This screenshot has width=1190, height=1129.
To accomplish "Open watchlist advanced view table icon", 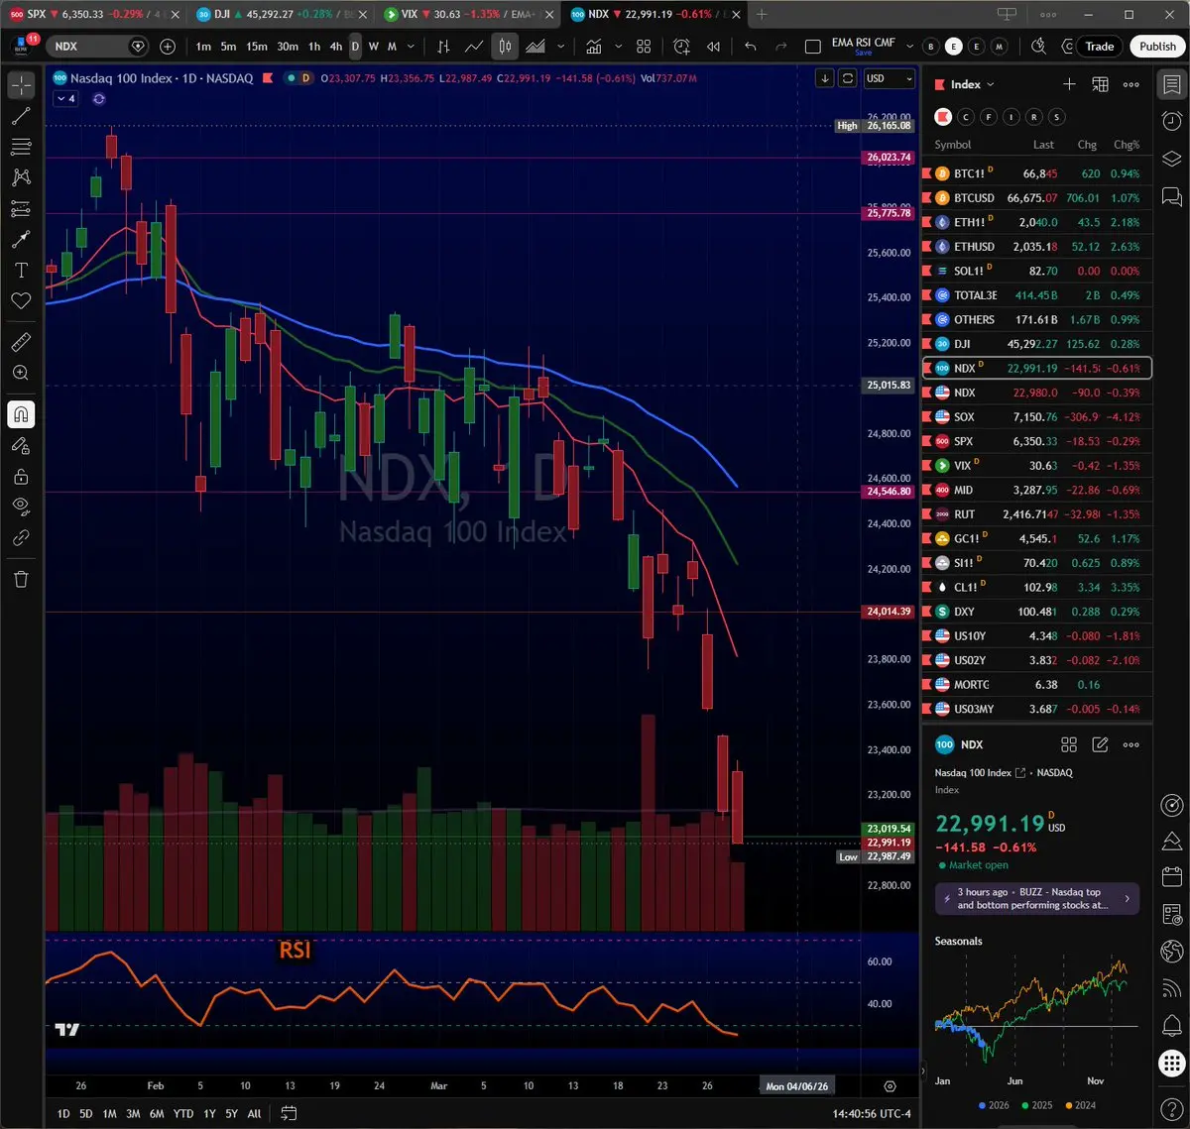I will pos(1100,84).
